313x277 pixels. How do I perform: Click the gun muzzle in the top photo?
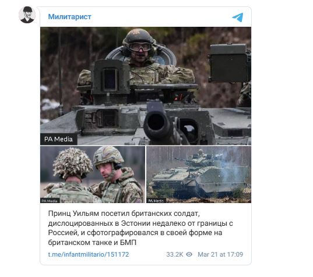coord(157,122)
